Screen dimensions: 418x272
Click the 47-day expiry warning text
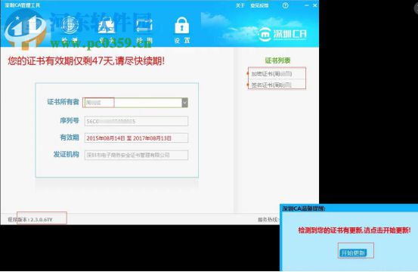[x=86, y=61]
